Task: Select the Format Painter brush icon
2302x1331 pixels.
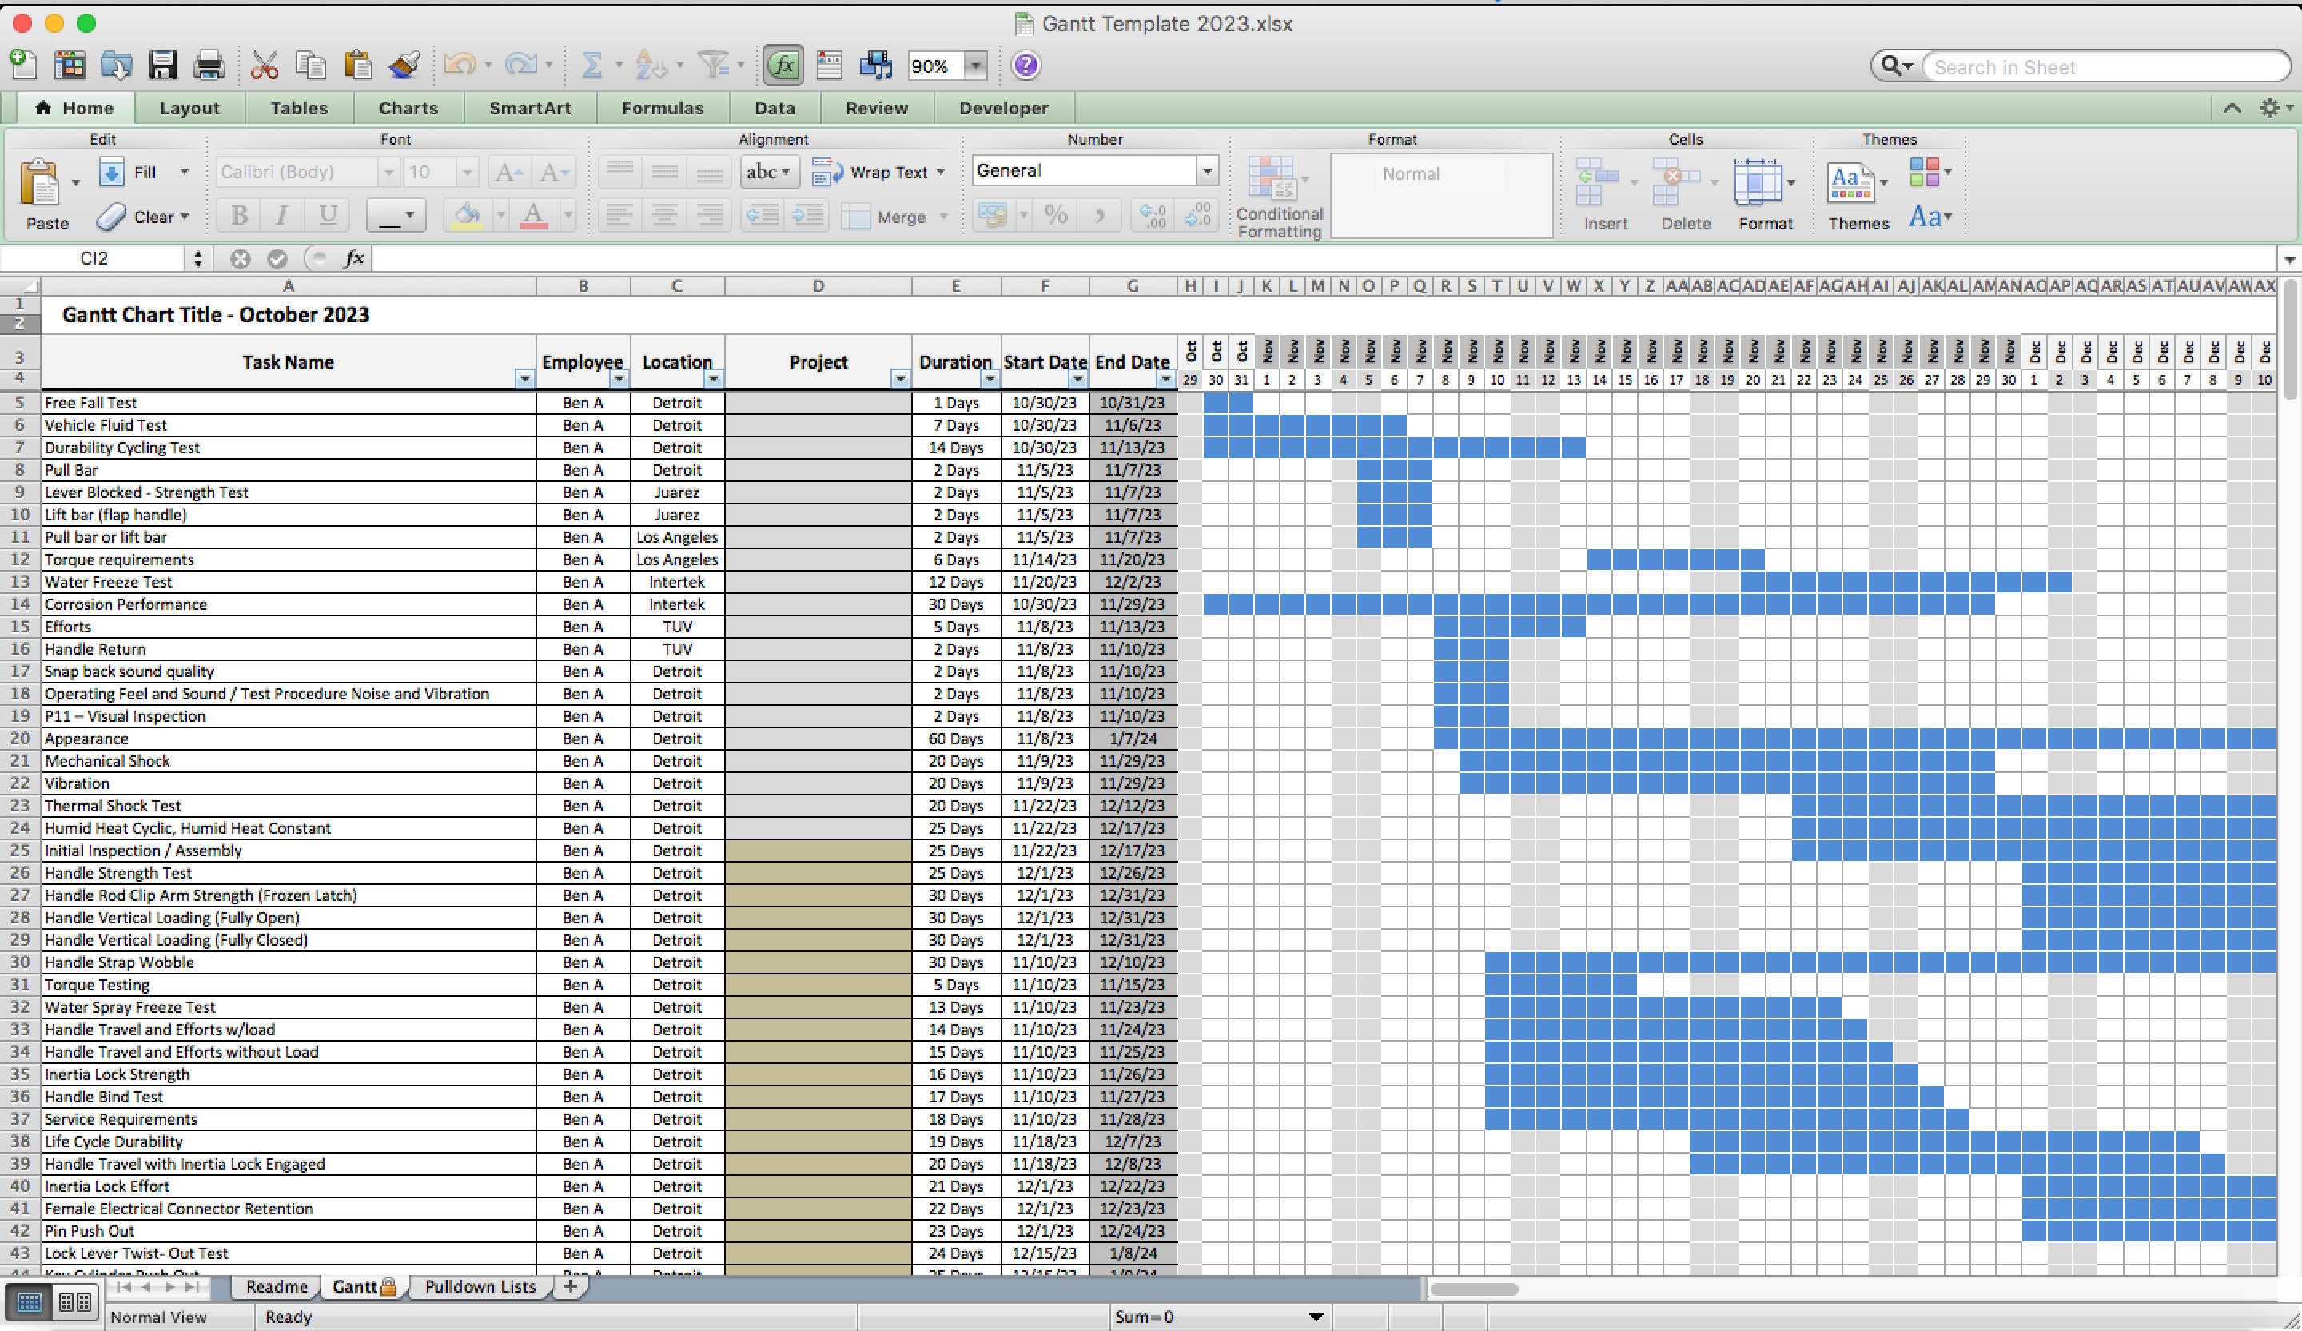Action: tap(403, 65)
